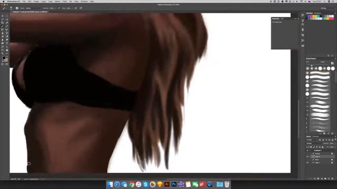
Task: Select the Lasso tool
Action: 2,19
